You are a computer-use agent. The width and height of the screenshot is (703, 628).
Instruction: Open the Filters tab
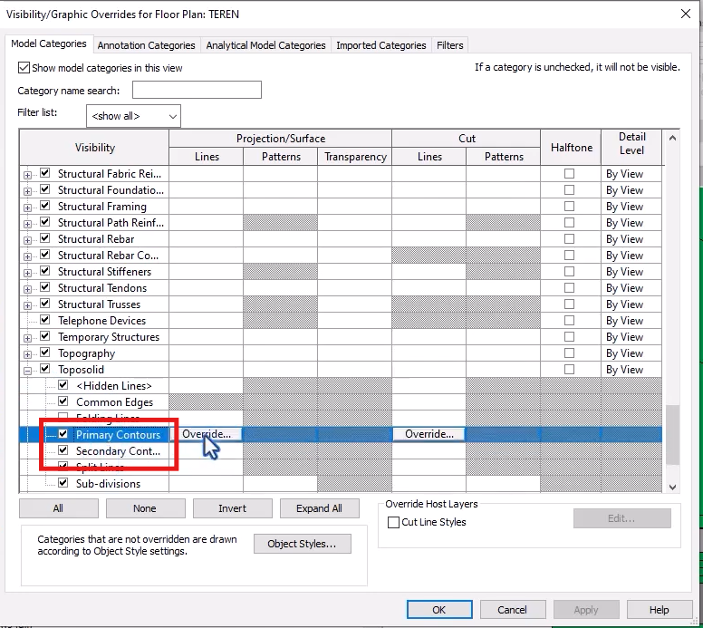tap(449, 45)
